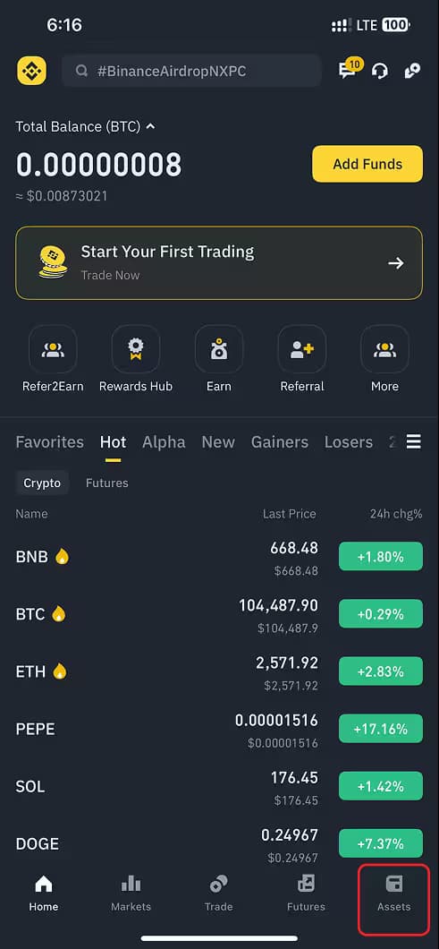Switch to the Gainers tab

click(279, 441)
